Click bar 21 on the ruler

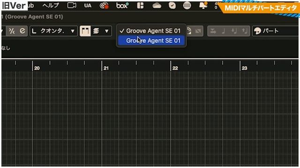[106, 68]
